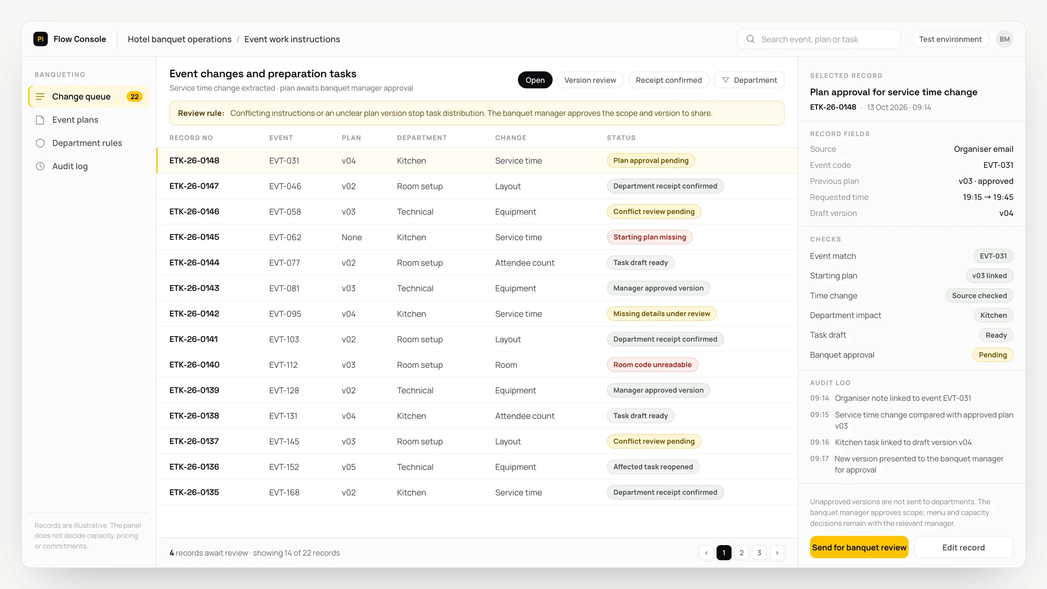Go to page 2
The height and width of the screenshot is (589, 1047).
point(741,553)
